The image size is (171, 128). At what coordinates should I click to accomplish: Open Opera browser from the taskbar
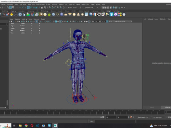[x=32, y=126]
